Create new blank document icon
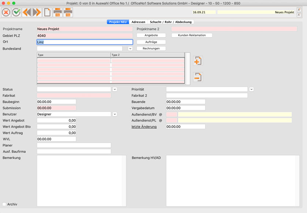This screenshot has width=307, height=213. (47, 12)
